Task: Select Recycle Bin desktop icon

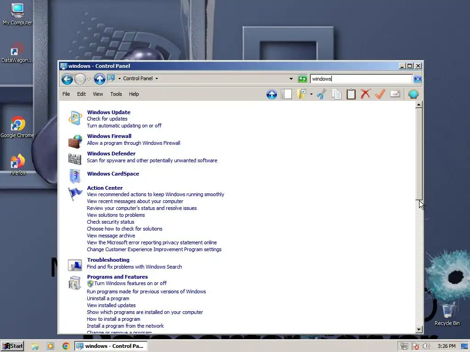Action: coord(447,313)
